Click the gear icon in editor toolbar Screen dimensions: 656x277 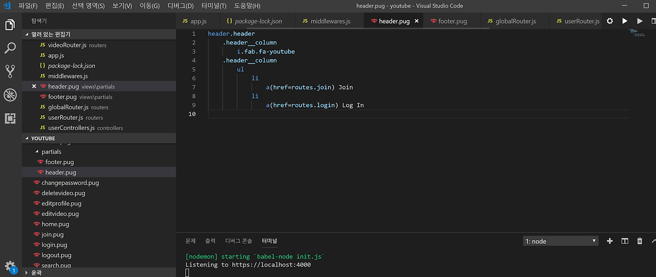point(610,21)
